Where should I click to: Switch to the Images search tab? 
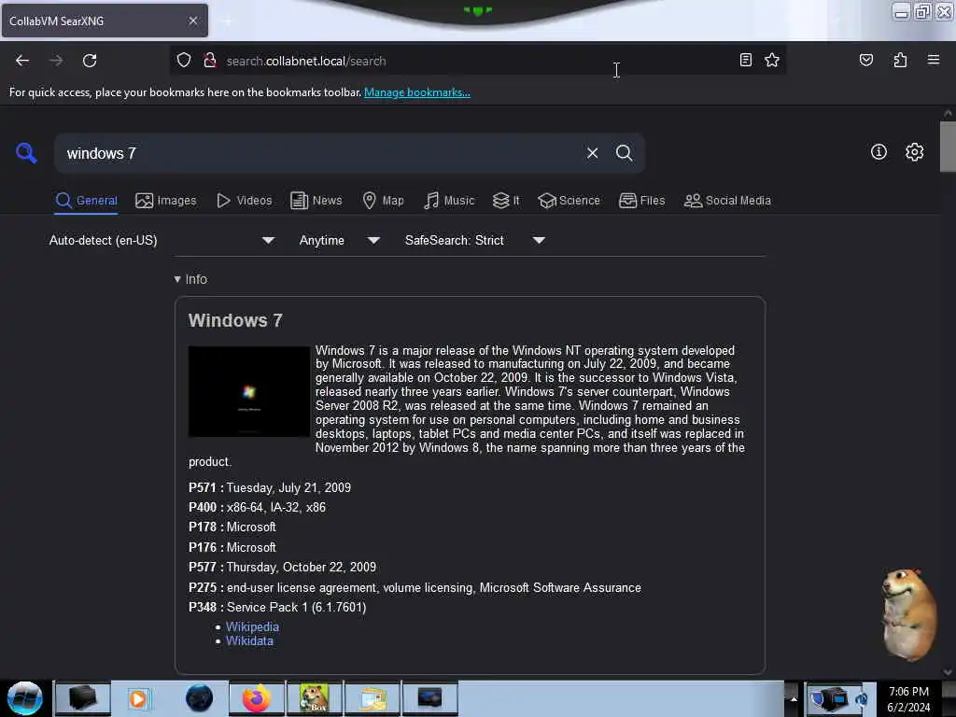(166, 201)
